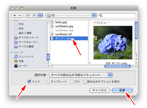The width and height of the screenshot is (147, 108).
Task: Click the boke.jpg file icon
Action: (x=52, y=22)
